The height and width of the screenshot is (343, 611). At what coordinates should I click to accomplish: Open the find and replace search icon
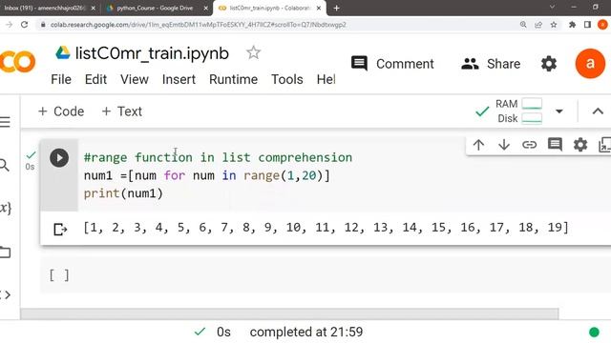(x=4, y=165)
